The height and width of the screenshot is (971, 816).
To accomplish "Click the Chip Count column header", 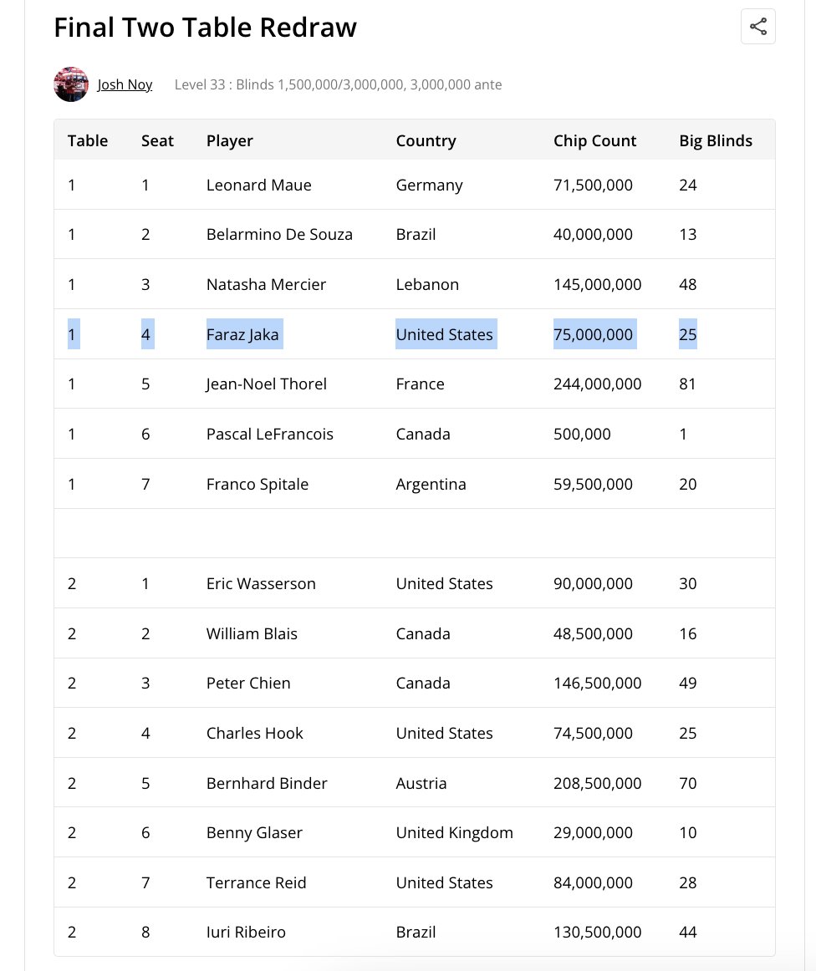I will tap(594, 140).
